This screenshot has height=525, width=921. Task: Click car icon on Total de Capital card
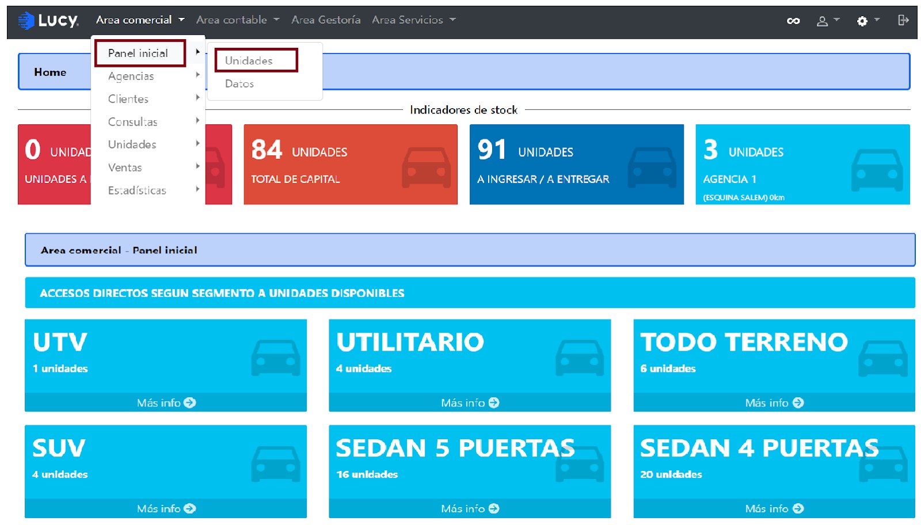coord(426,167)
